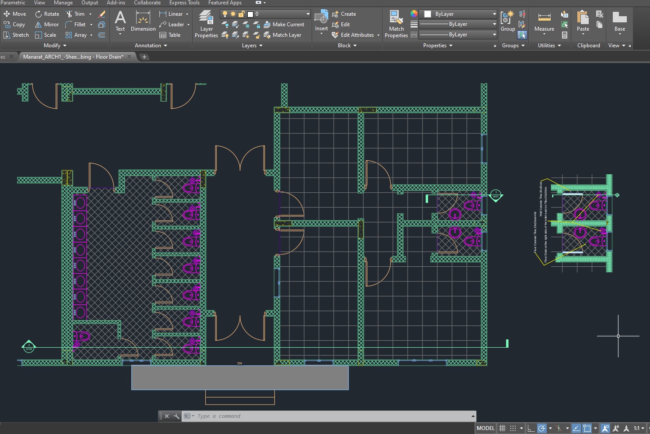This screenshot has width=650, height=434.
Task: Toggle group selection on/off in Groups panel
Action: click(522, 35)
